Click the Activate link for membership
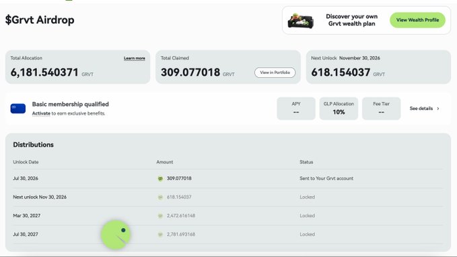Screen dimensions: 457x257 coord(41,113)
